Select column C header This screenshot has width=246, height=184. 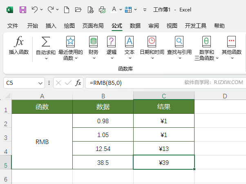164,96
